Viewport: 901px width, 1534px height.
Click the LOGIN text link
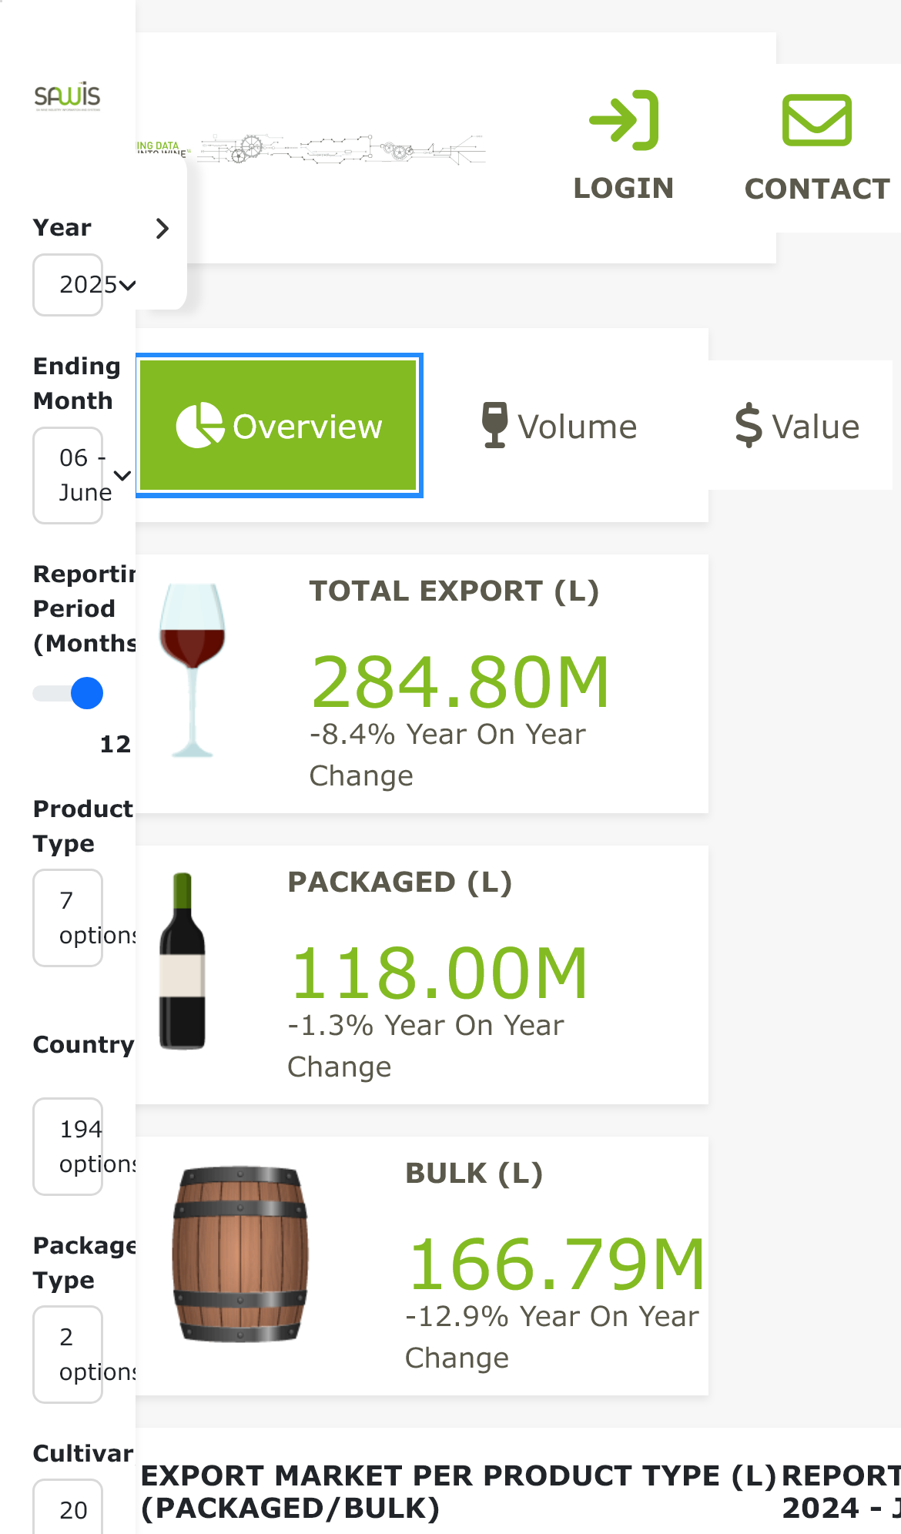[624, 189]
